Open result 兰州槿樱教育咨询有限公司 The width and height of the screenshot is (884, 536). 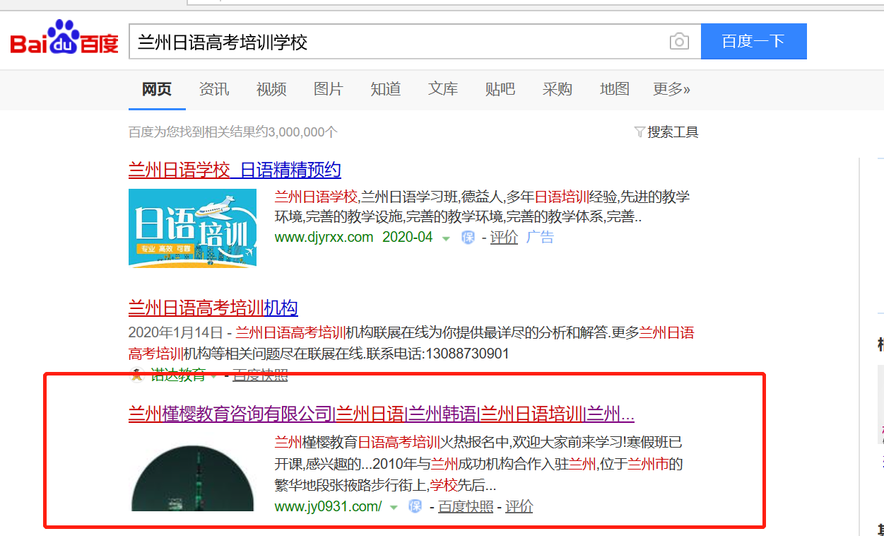[381, 414]
